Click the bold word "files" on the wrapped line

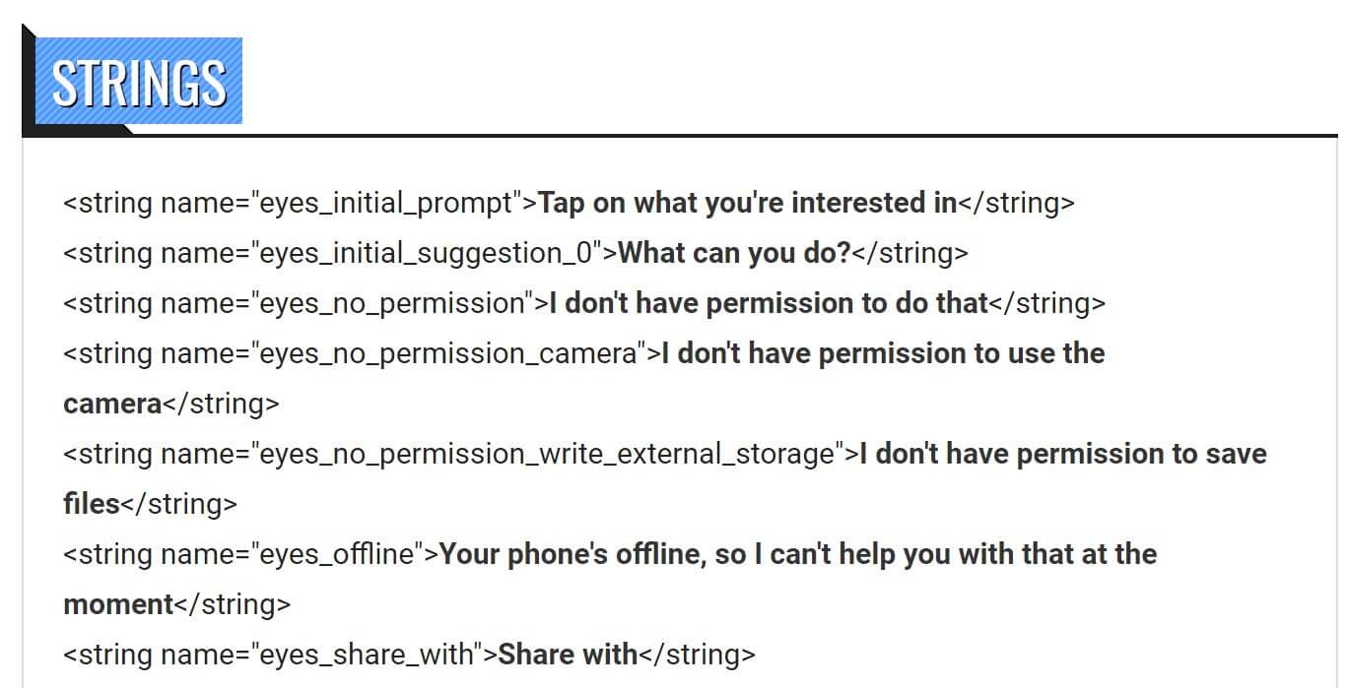pos(92,504)
